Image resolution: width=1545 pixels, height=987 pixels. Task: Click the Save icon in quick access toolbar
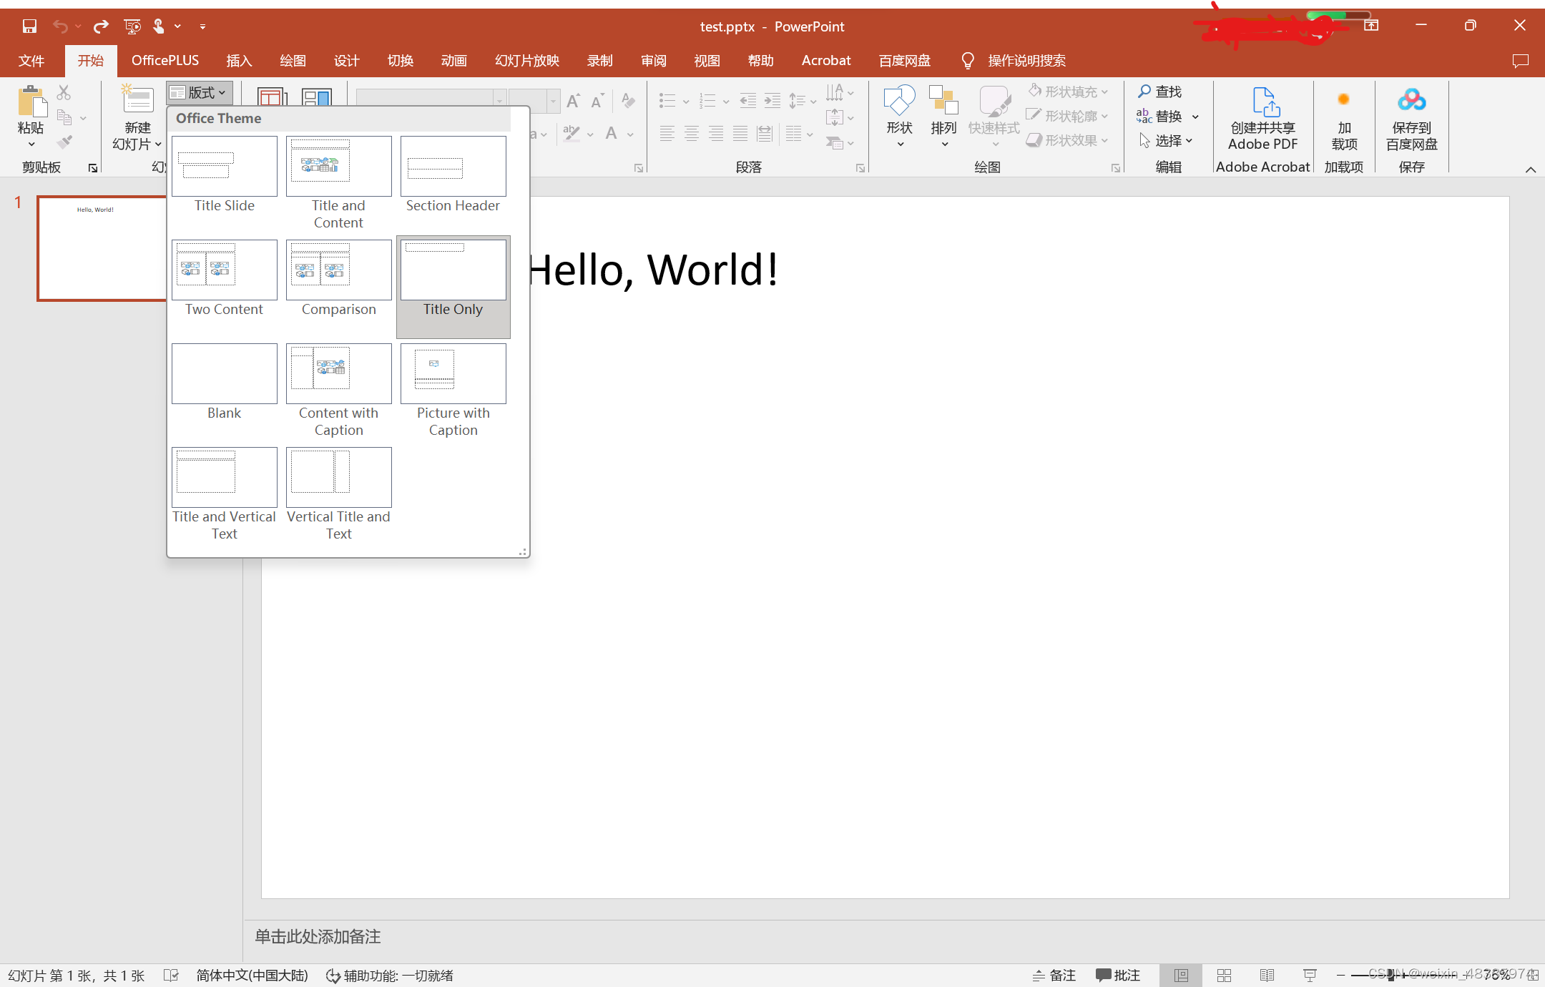tap(29, 26)
